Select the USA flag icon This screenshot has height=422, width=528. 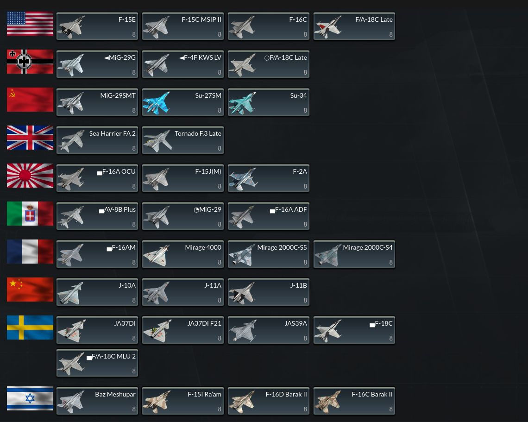pos(30,24)
